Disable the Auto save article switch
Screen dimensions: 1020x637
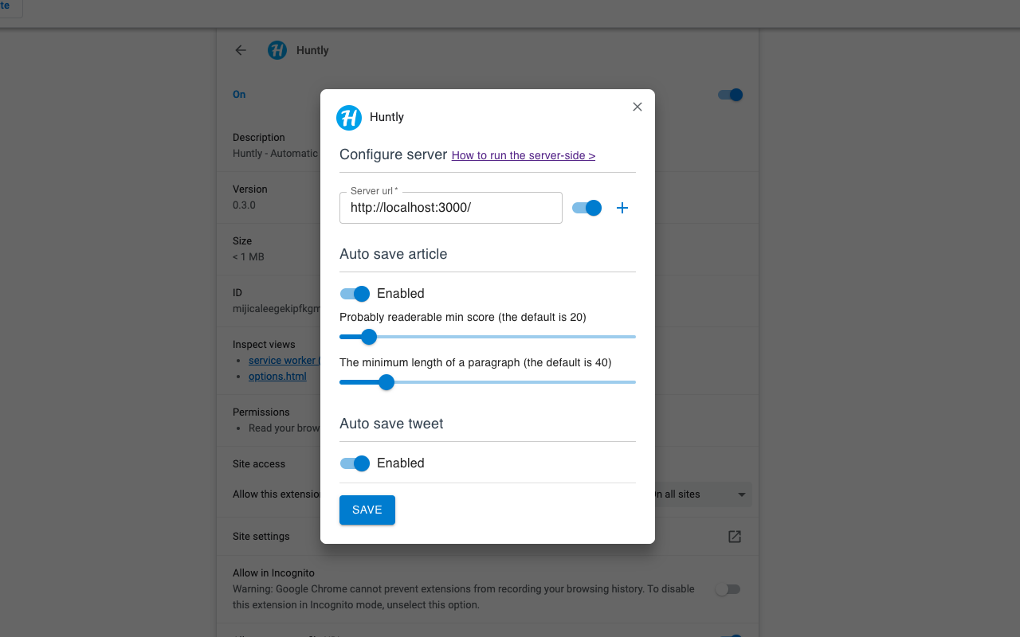click(355, 294)
